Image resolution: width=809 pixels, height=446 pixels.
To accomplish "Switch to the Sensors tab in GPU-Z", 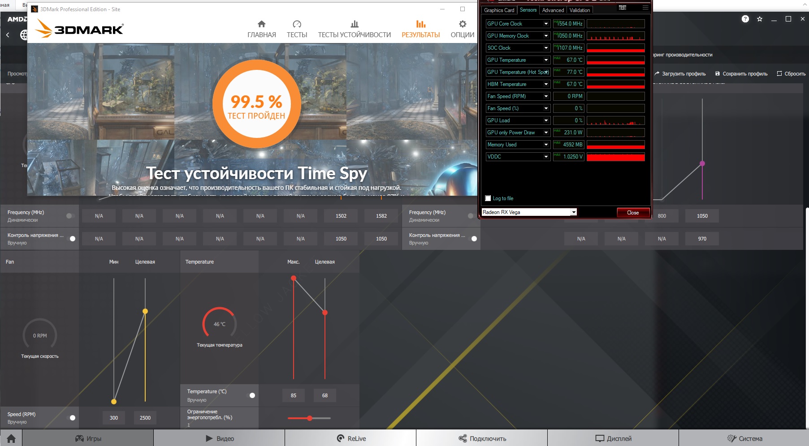I will tap(528, 10).
